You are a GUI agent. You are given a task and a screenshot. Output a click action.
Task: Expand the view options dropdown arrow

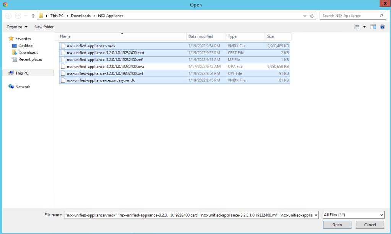[x=364, y=27]
